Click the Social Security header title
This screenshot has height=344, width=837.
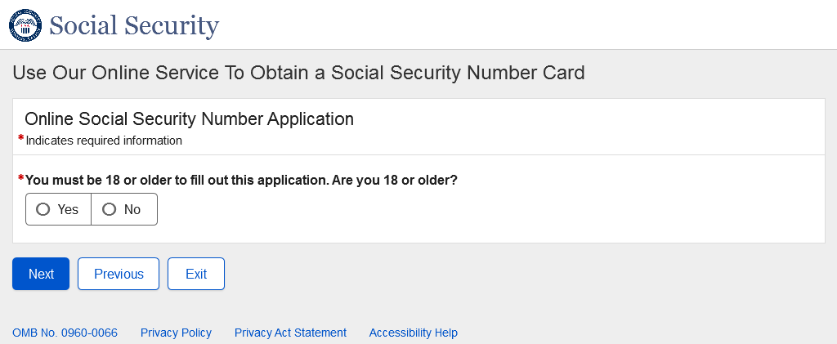(x=134, y=26)
